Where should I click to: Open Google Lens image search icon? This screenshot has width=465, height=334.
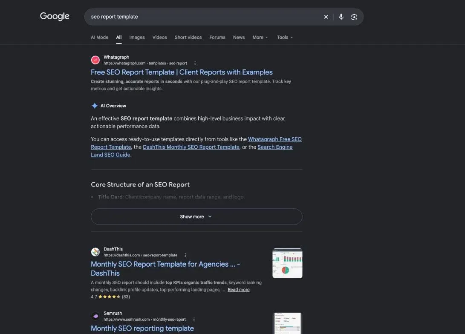(x=354, y=17)
